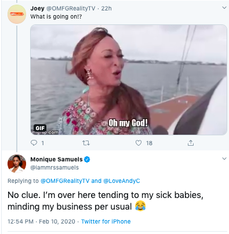Open the 22h timestamp on Joey's tweet
Screen dimensions: 229x234
[x=106, y=8]
